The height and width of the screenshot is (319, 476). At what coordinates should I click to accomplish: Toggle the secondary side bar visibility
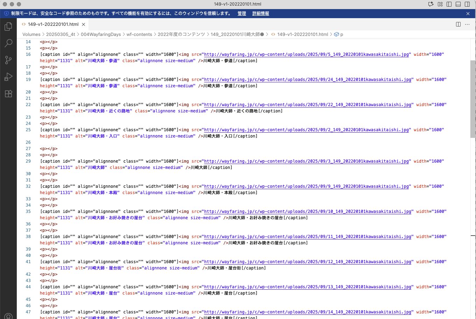[x=467, y=4]
